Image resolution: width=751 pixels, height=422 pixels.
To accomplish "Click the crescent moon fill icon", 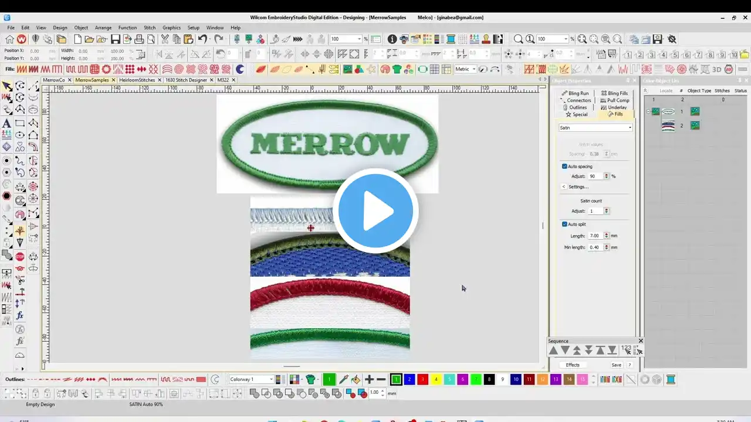I will (239, 69).
